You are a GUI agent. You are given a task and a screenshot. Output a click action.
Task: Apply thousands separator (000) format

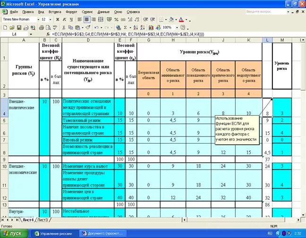click(x=123, y=19)
